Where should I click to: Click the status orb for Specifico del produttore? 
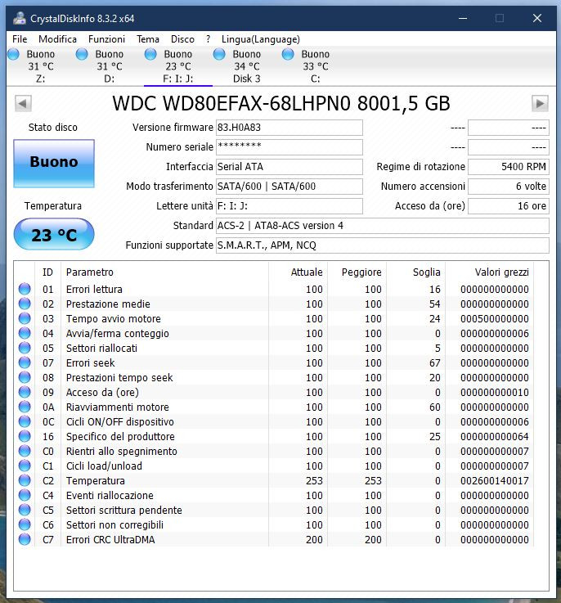coord(25,436)
